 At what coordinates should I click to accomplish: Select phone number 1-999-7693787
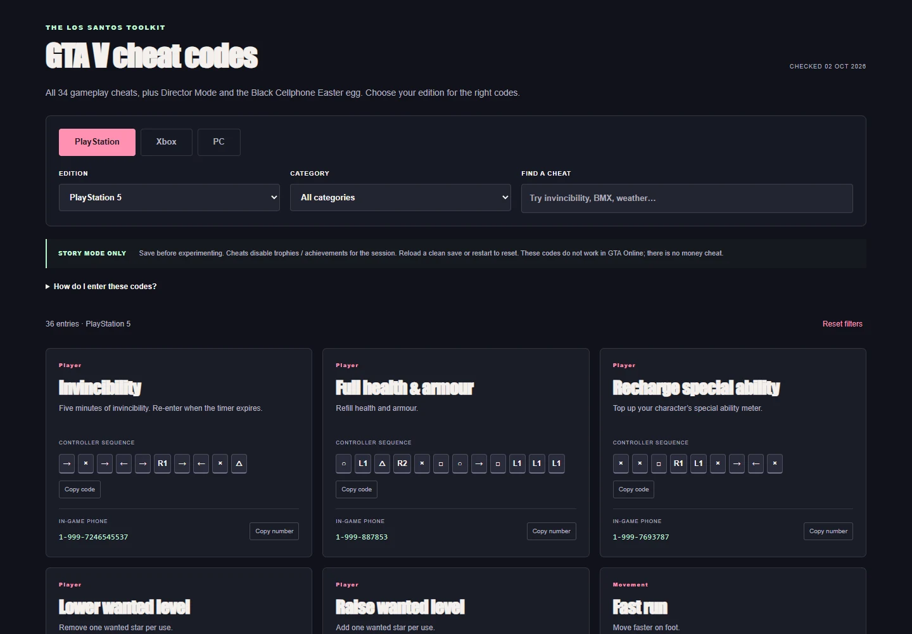[641, 537]
